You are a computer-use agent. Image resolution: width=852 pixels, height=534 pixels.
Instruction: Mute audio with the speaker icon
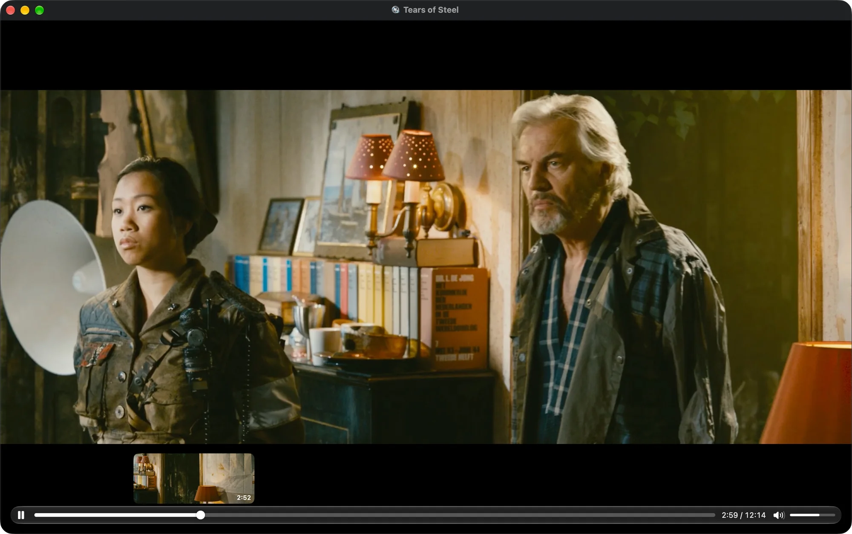pyautogui.click(x=779, y=515)
